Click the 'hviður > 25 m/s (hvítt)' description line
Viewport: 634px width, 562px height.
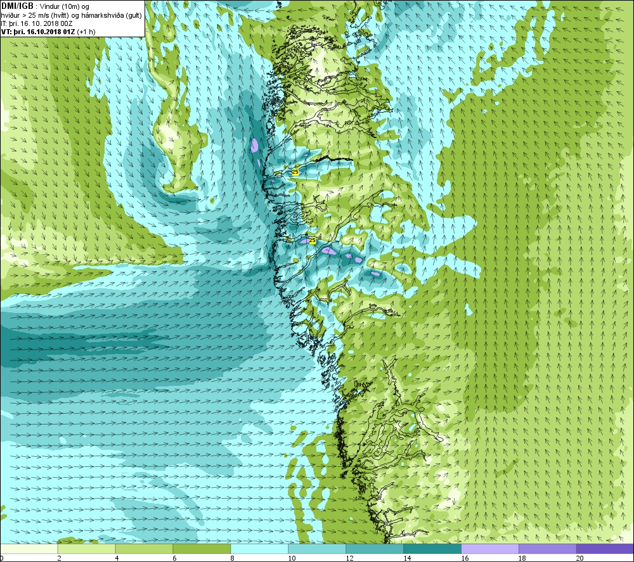point(71,15)
